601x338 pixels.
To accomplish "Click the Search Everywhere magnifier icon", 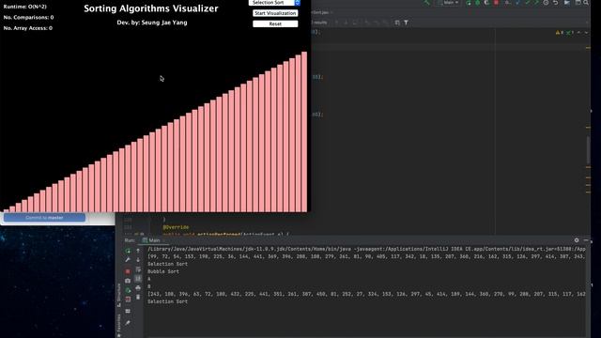I will click(586, 3).
